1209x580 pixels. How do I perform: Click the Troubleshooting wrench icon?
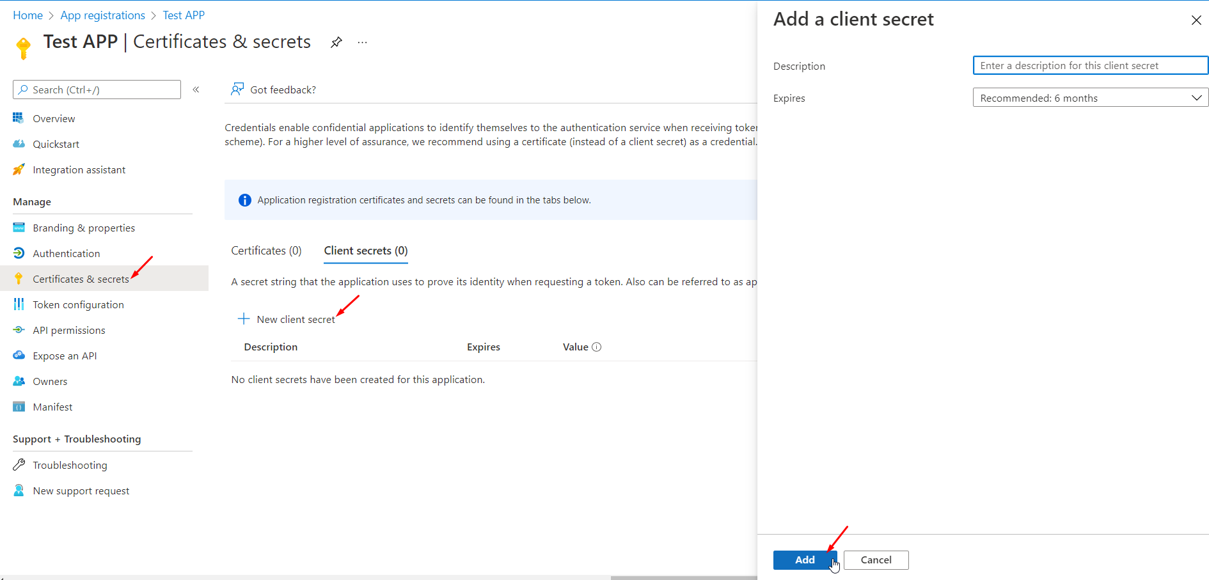tap(19, 465)
